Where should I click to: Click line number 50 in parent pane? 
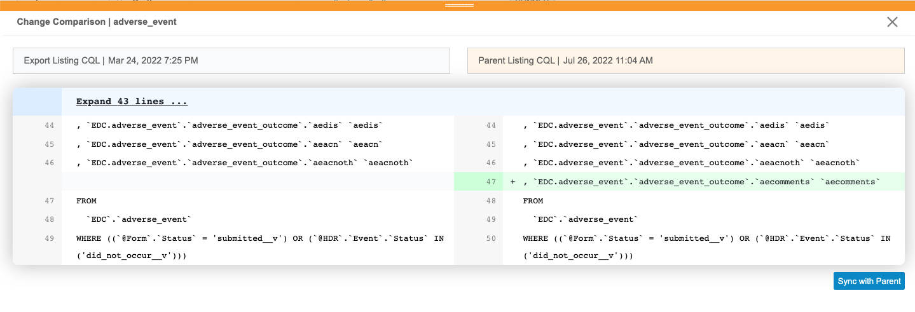coord(490,239)
